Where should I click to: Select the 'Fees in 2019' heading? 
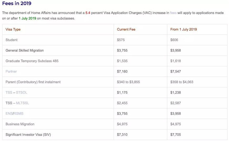tap(17, 3)
